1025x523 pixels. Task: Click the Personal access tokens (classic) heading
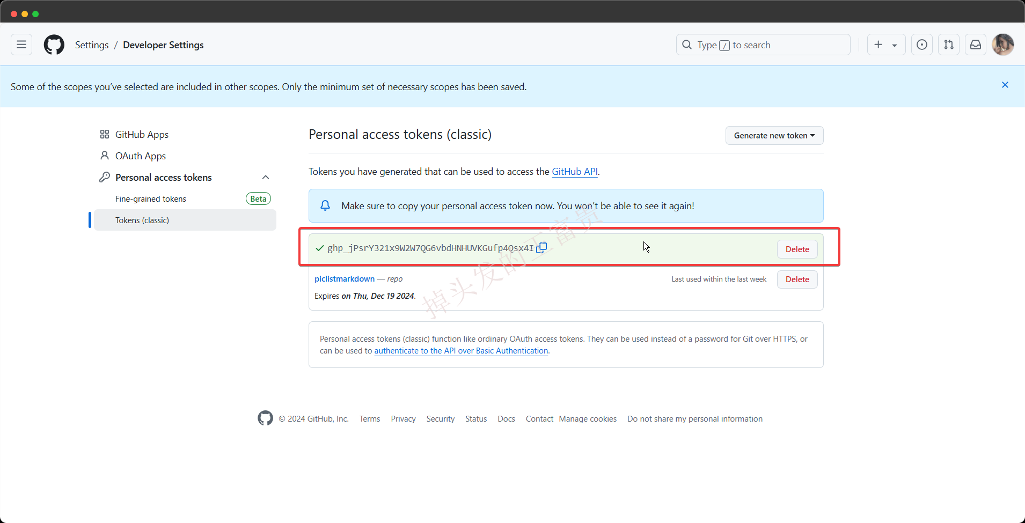[x=400, y=134]
